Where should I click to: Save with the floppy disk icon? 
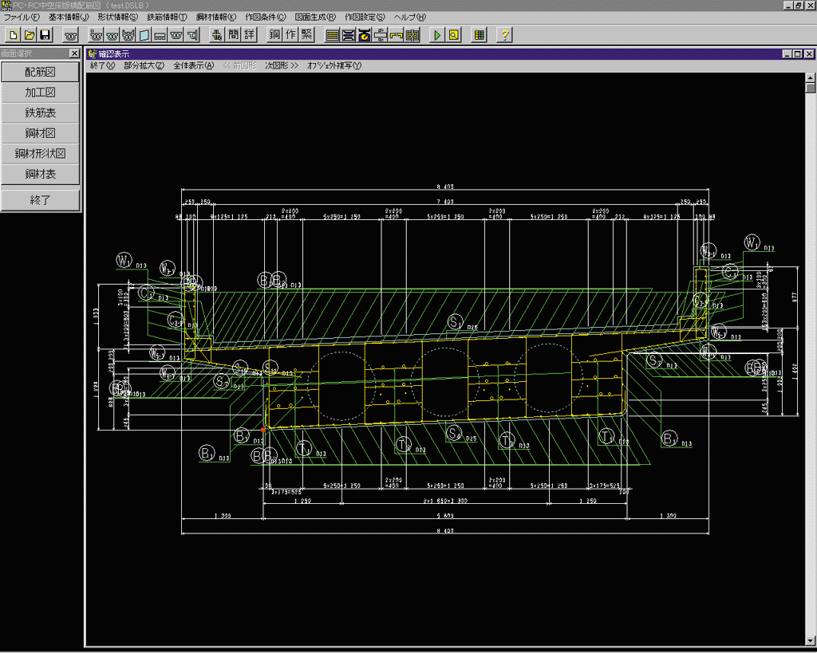pyautogui.click(x=45, y=35)
